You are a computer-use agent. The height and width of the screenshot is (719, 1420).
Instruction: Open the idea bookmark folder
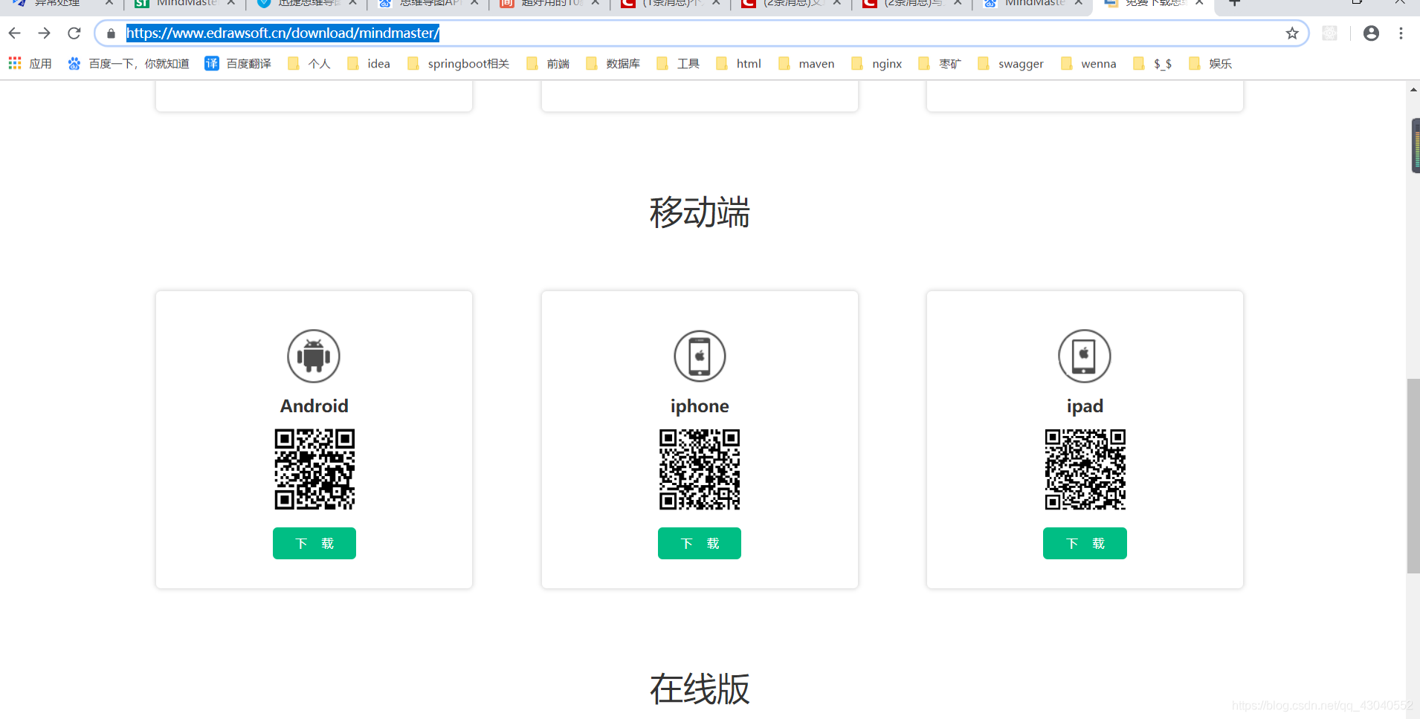(369, 64)
